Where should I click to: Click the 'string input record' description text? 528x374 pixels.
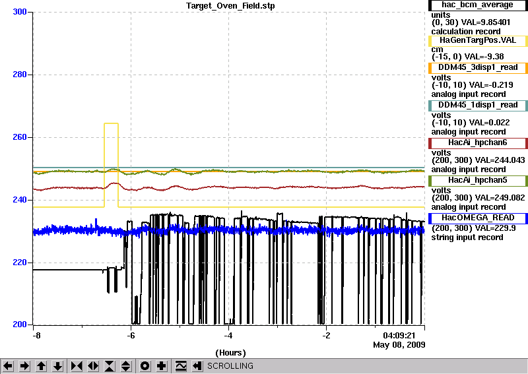(467, 237)
